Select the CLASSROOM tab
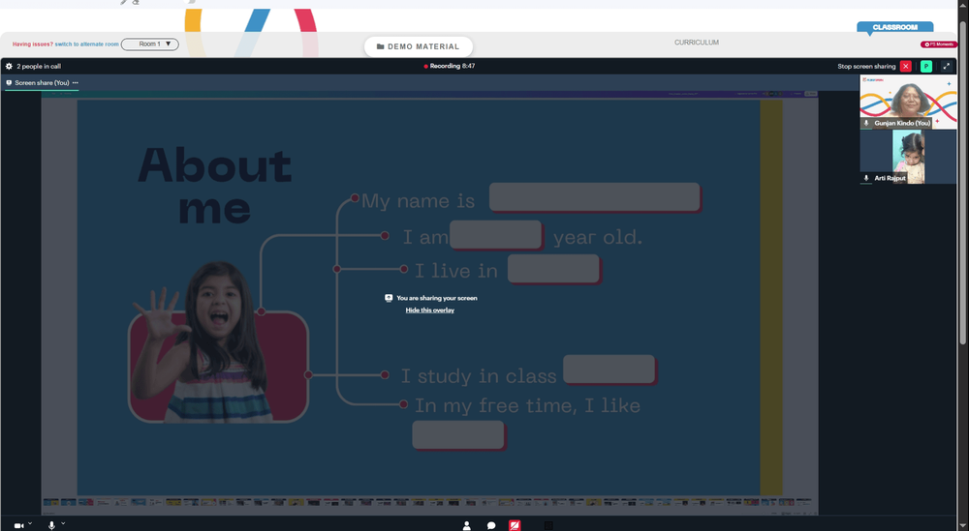Viewport: 969px width, 531px height. pyautogui.click(x=894, y=27)
